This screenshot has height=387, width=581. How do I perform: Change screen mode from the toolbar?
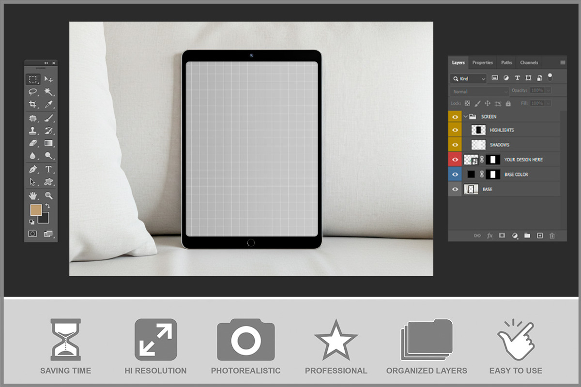(48, 234)
